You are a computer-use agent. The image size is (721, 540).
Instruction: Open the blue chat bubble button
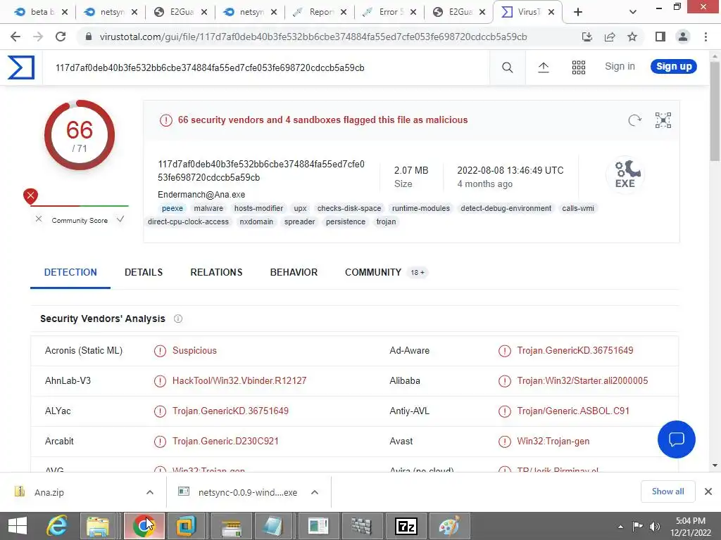pos(677,439)
